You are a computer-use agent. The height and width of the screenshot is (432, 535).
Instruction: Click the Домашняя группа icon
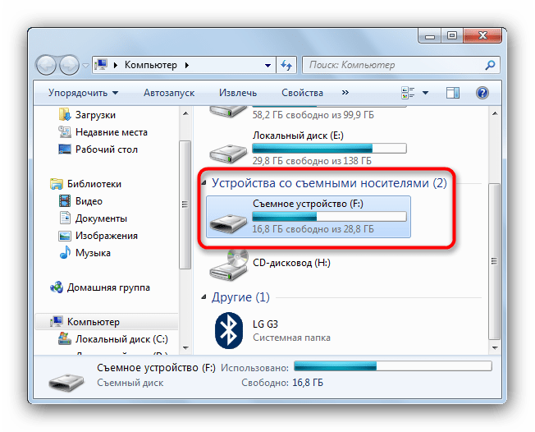point(57,287)
